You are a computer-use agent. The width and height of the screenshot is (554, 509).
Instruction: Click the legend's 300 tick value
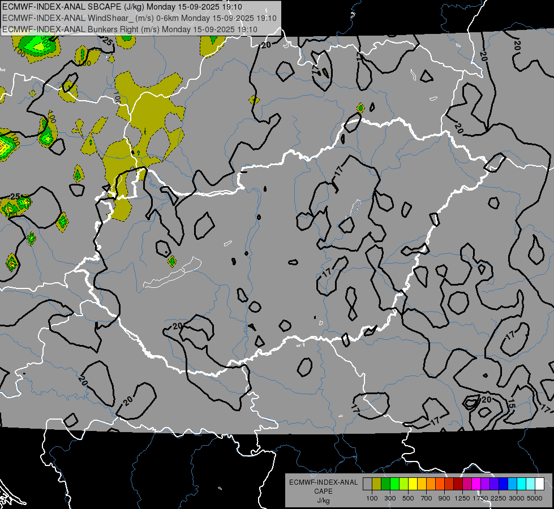tap(390, 498)
